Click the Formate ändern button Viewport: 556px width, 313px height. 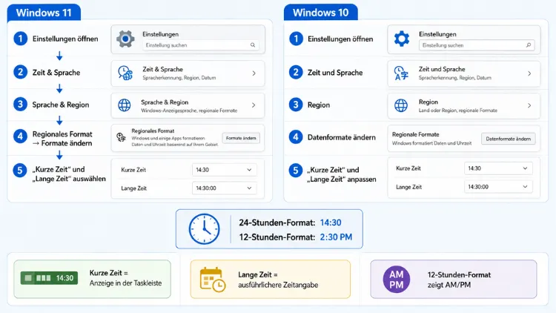tap(241, 138)
